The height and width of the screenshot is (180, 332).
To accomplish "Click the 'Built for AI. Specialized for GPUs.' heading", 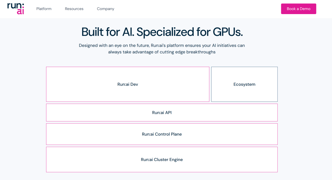I will coord(162,32).
